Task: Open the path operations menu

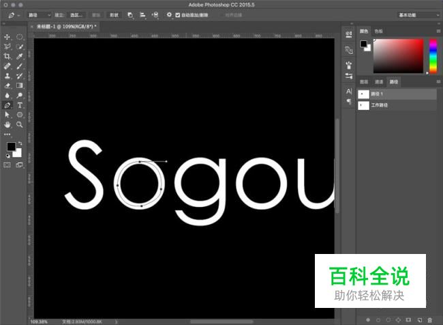Action: [x=130, y=15]
